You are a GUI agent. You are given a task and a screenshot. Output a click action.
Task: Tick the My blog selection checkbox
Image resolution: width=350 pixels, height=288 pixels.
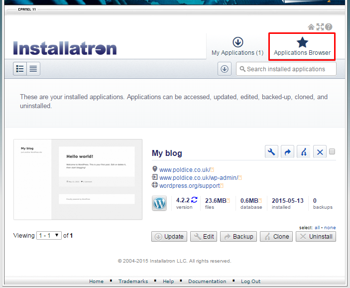coord(332,151)
